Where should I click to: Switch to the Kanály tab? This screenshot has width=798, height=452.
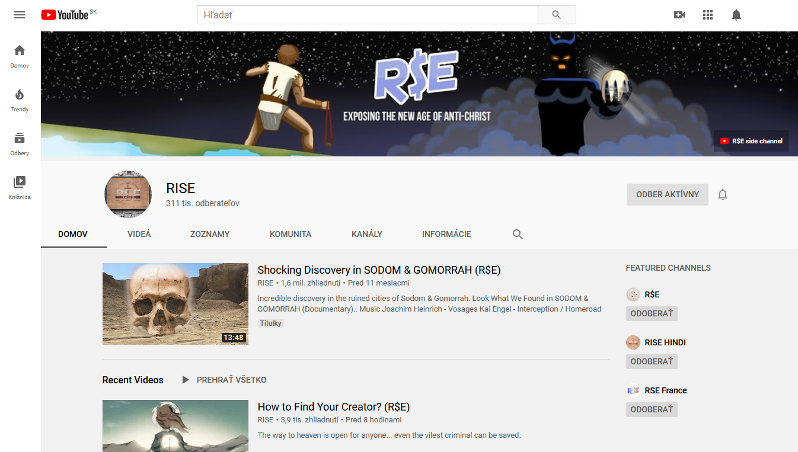pyautogui.click(x=367, y=234)
